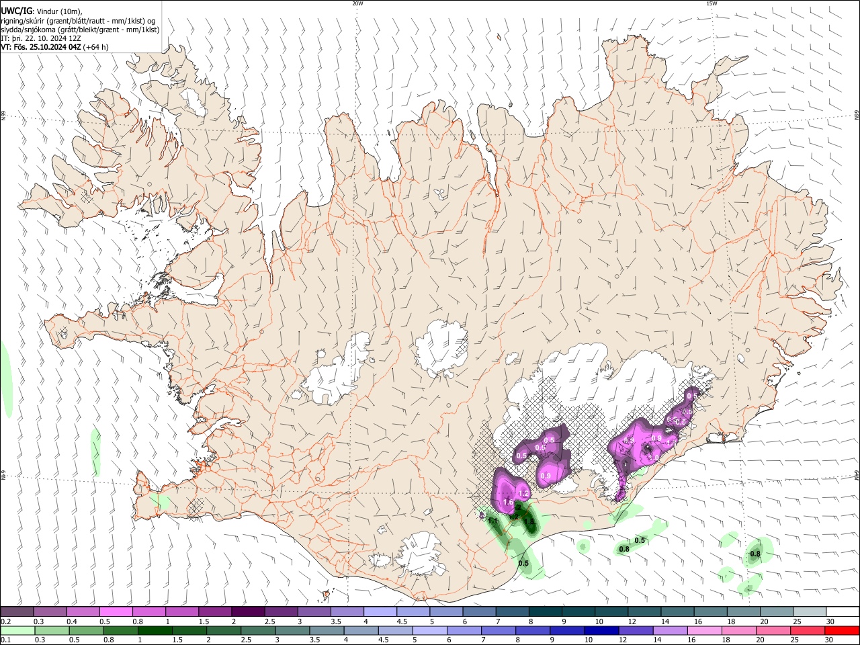Click the 14–16 light purple rain swatch
The image size is (860, 645).
(671, 630)
